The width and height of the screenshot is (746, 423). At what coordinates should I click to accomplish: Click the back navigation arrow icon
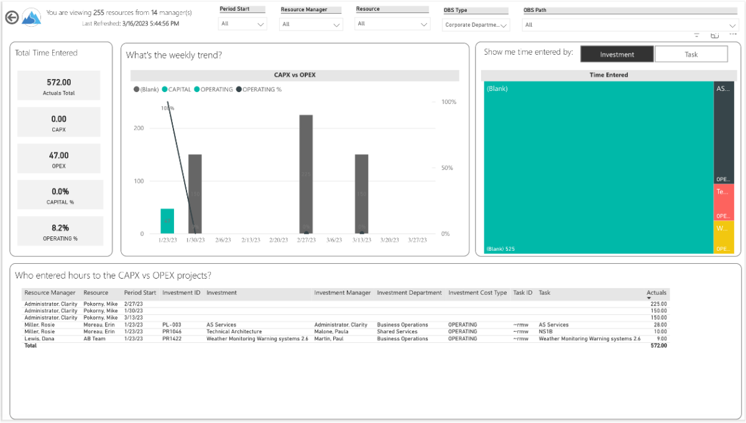pos(11,17)
